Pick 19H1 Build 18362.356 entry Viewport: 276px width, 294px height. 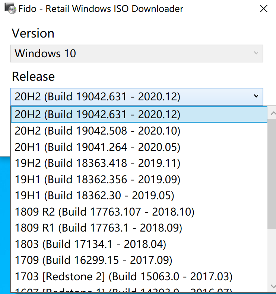coord(139,180)
